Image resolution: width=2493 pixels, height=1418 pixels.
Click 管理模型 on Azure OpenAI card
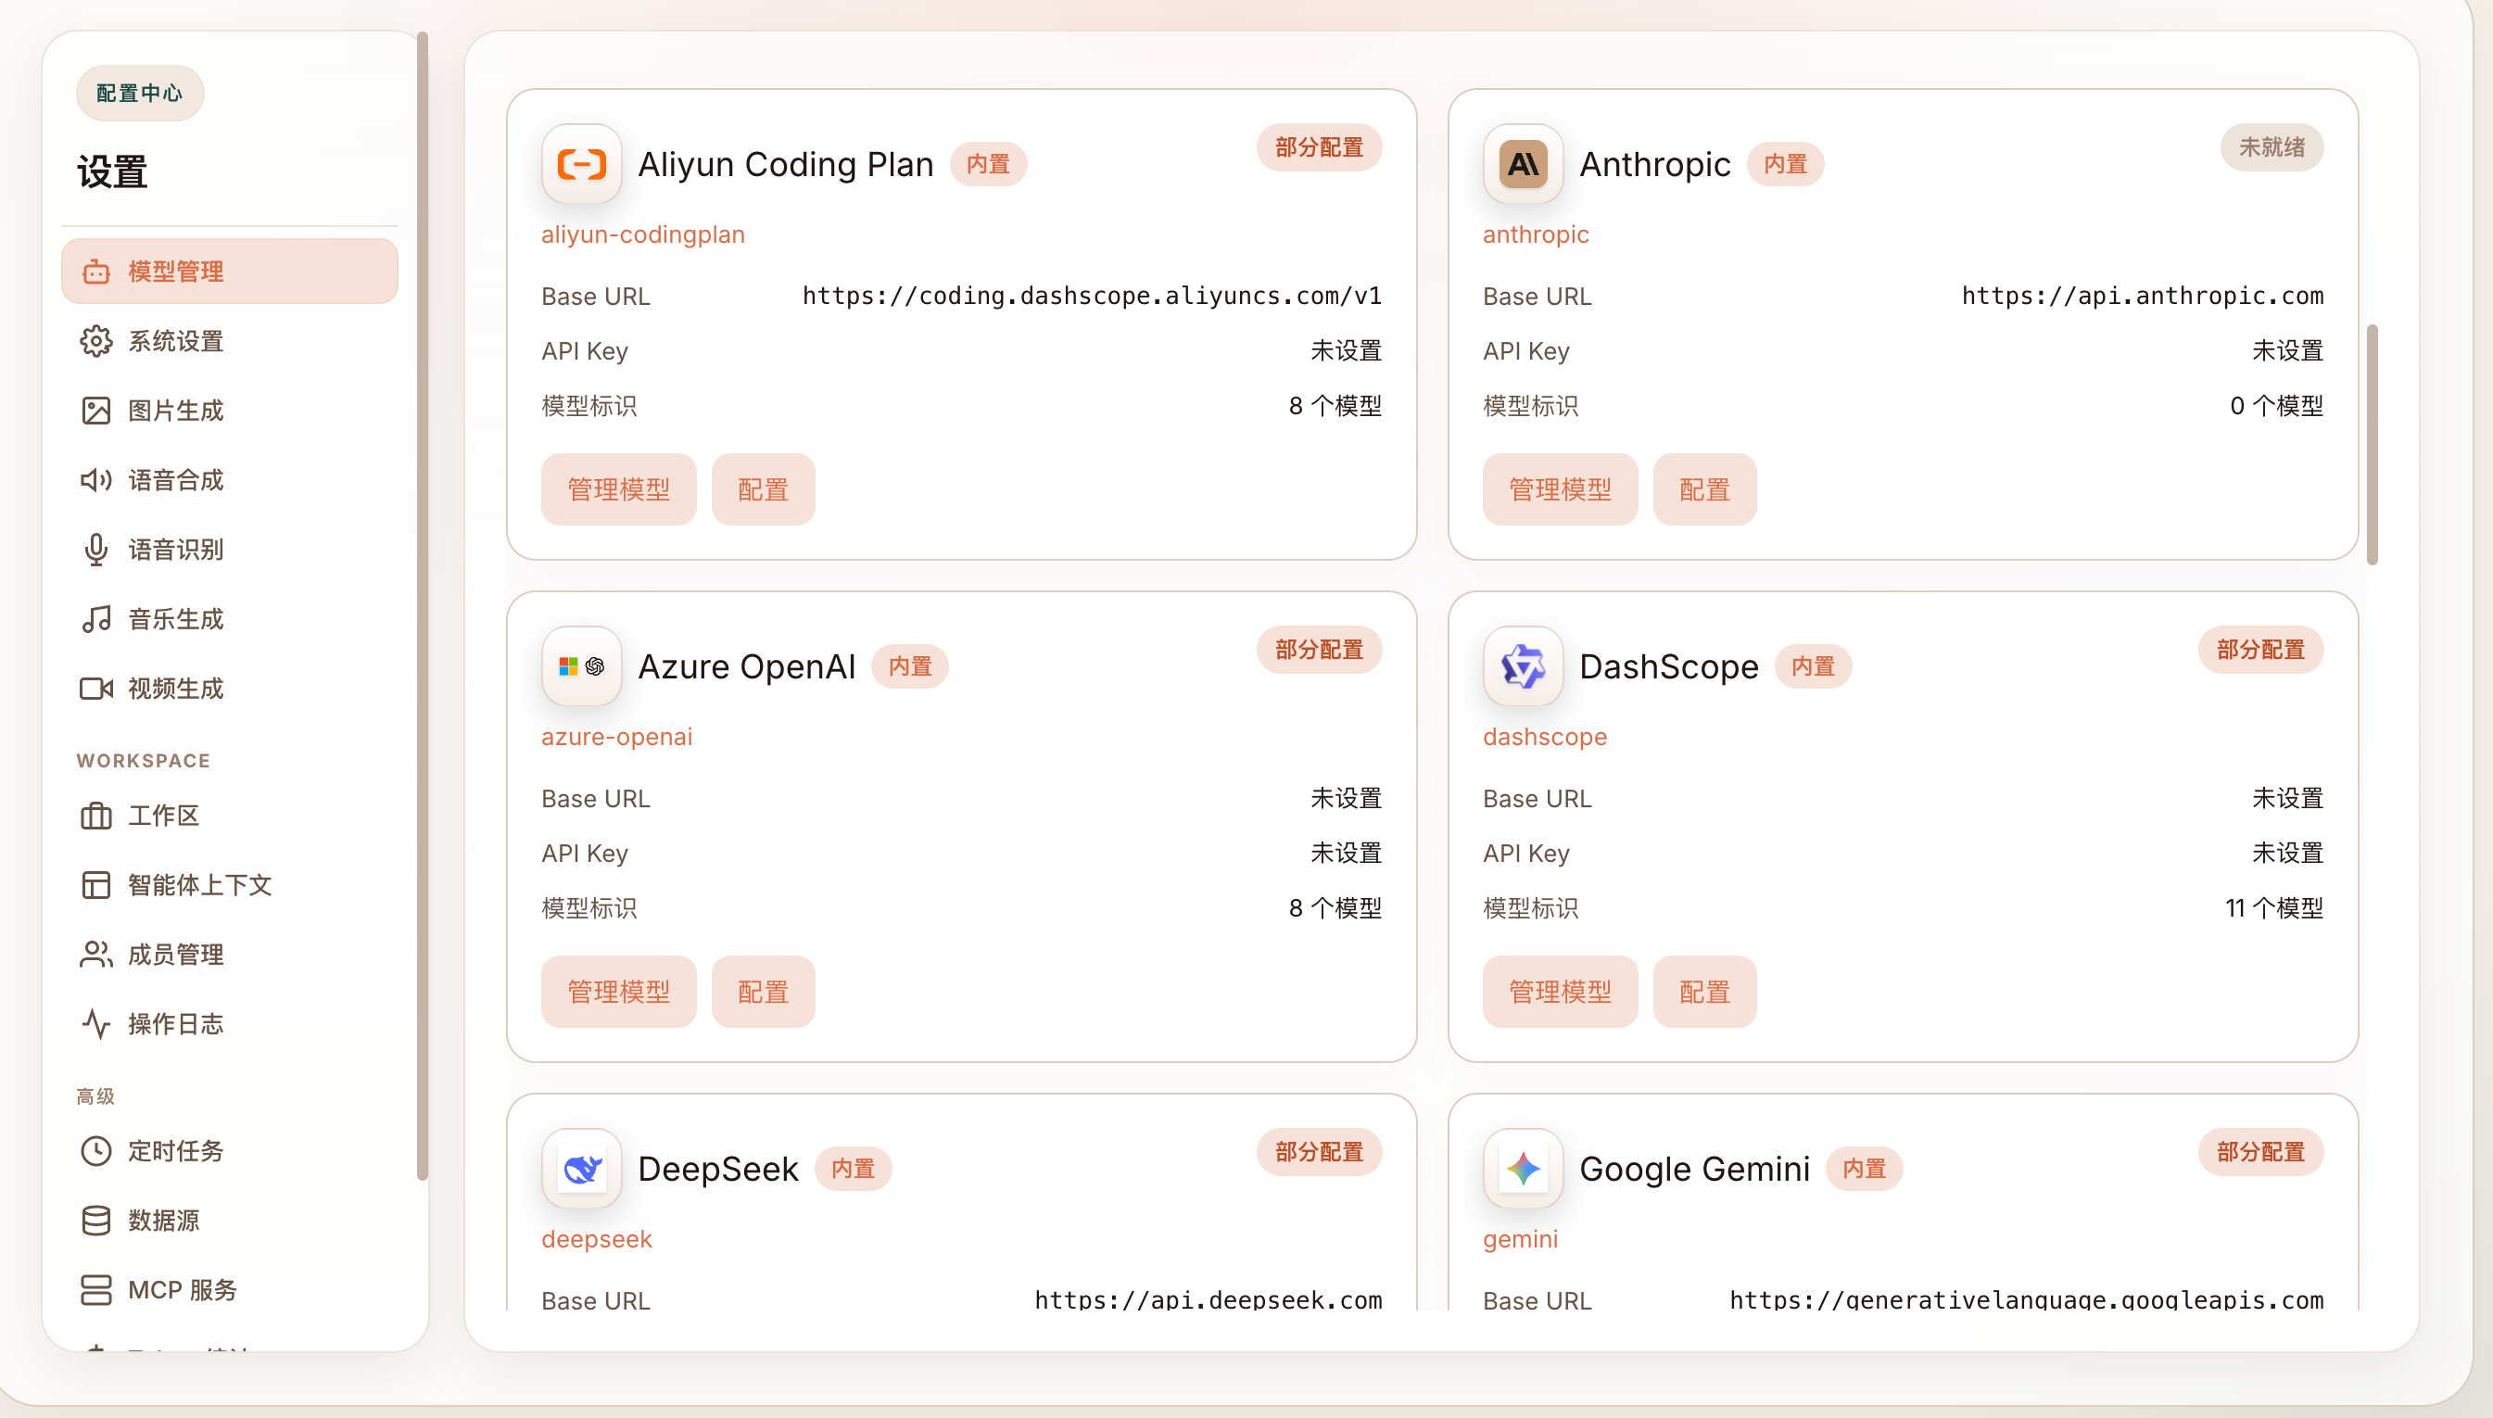618,991
